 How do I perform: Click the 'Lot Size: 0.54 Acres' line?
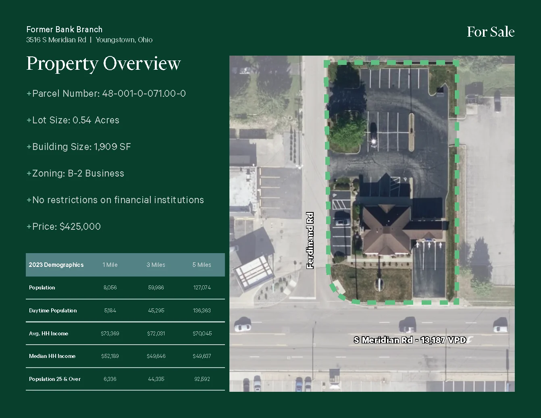[73, 120]
